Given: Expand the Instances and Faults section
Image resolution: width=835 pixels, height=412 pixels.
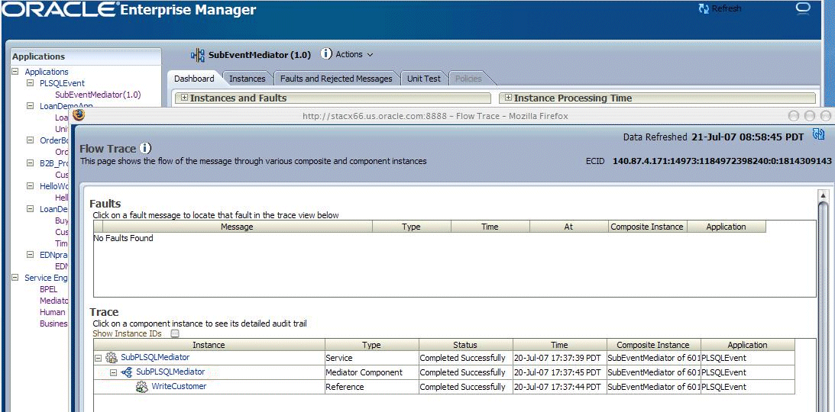Looking at the screenshot, I should [184, 98].
